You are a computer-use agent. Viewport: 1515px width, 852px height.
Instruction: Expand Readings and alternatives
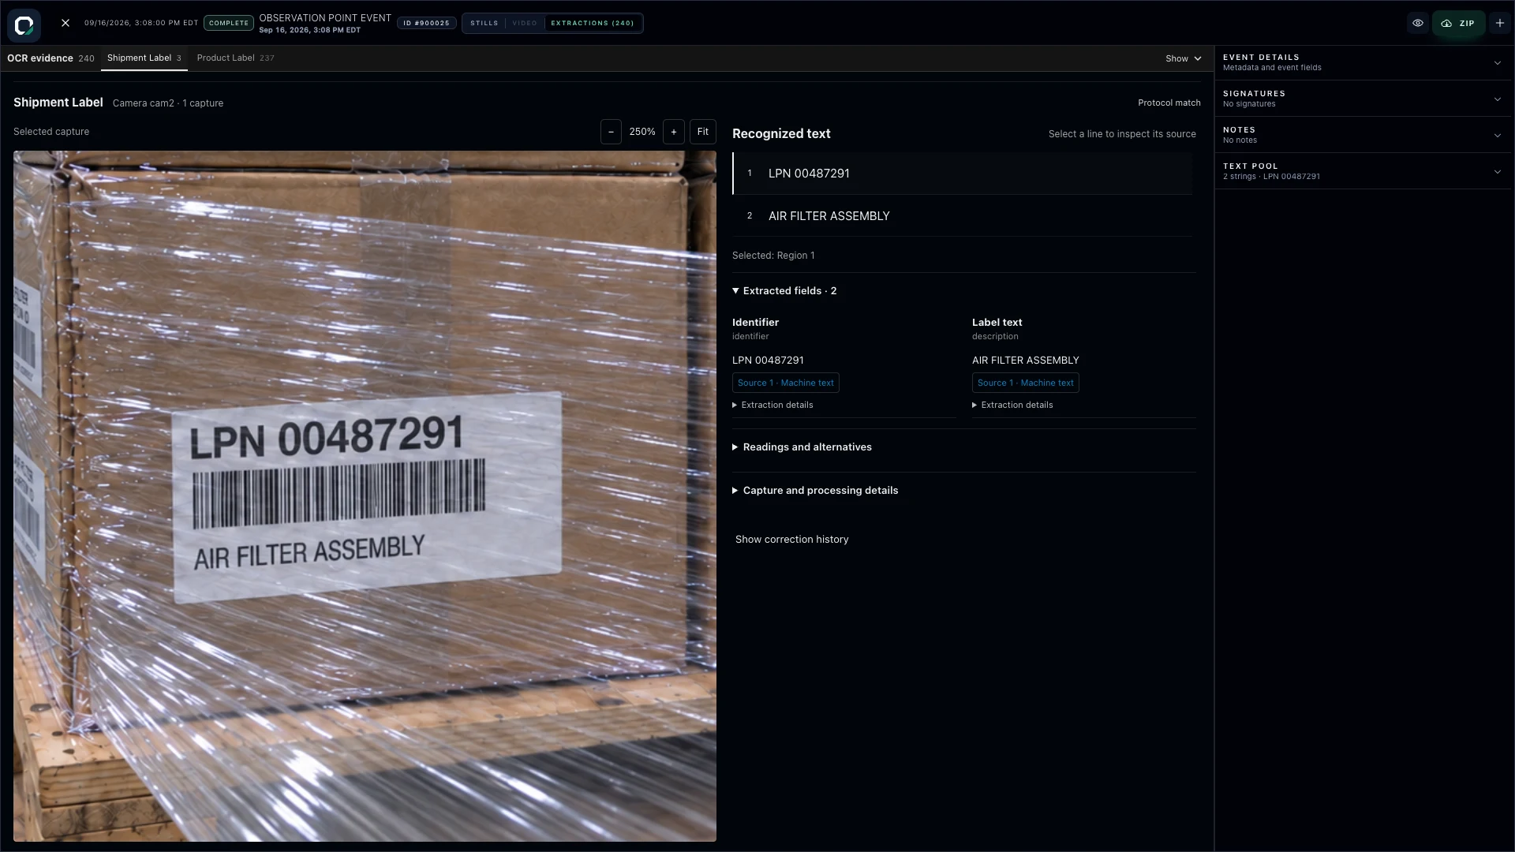[802, 447]
